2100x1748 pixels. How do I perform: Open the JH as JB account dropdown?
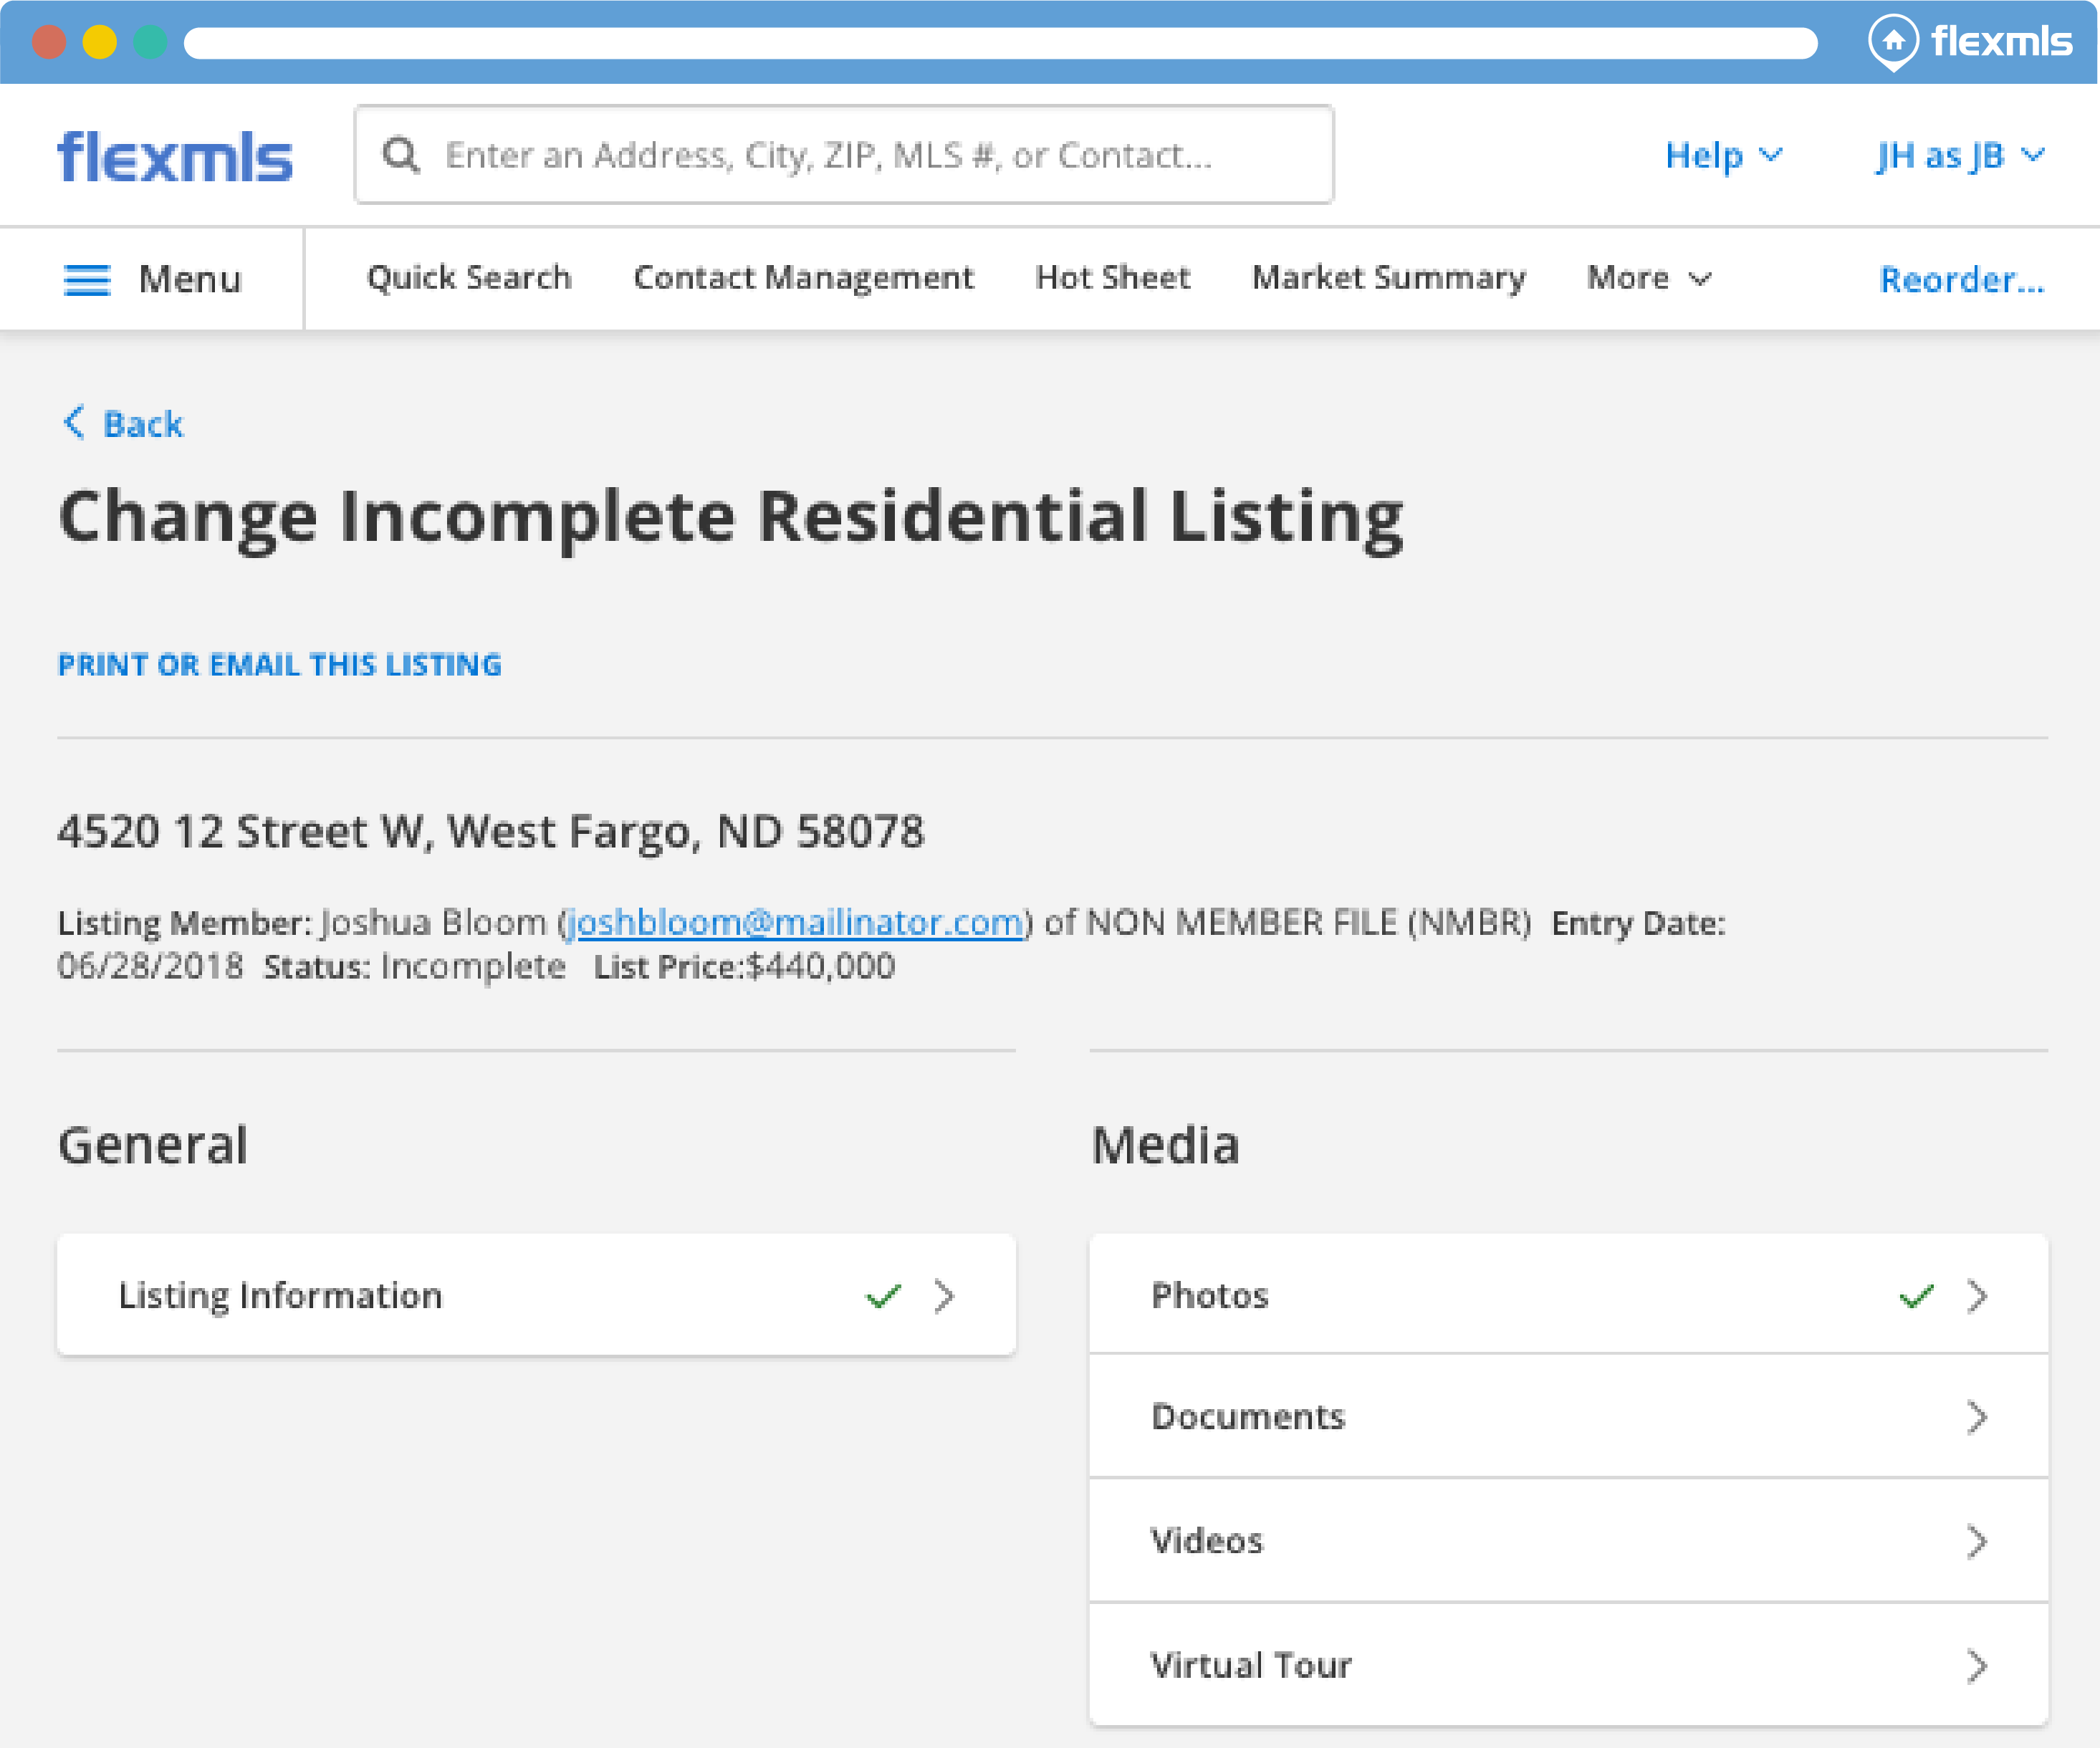click(x=1958, y=156)
